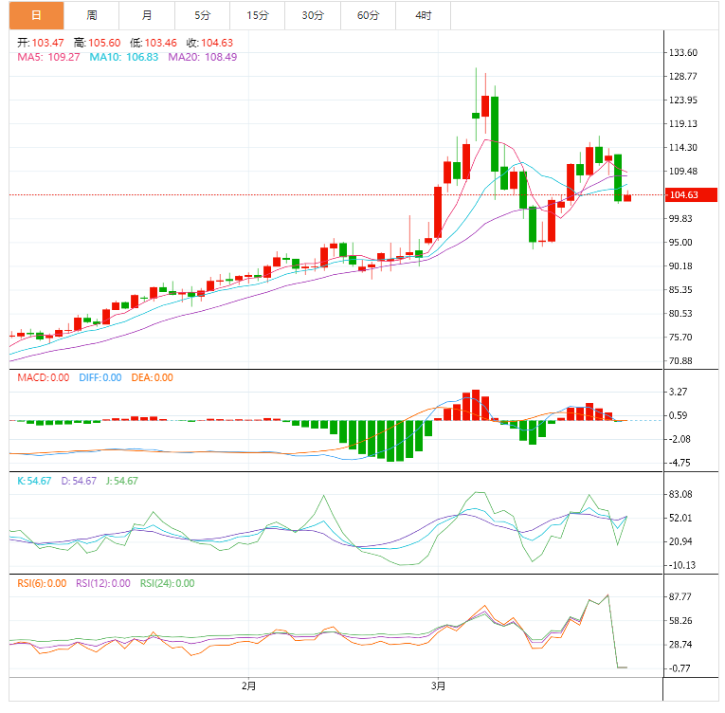Click the 85.35 price axis label
This screenshot has width=725, height=713.
point(680,289)
